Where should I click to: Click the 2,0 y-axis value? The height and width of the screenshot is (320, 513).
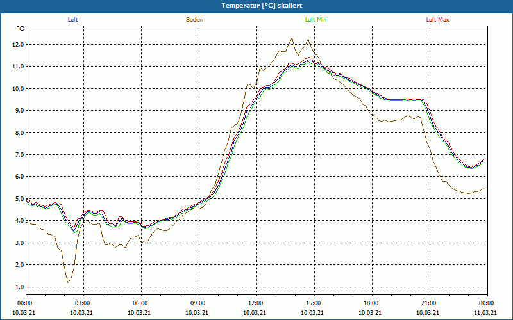pos(19,265)
